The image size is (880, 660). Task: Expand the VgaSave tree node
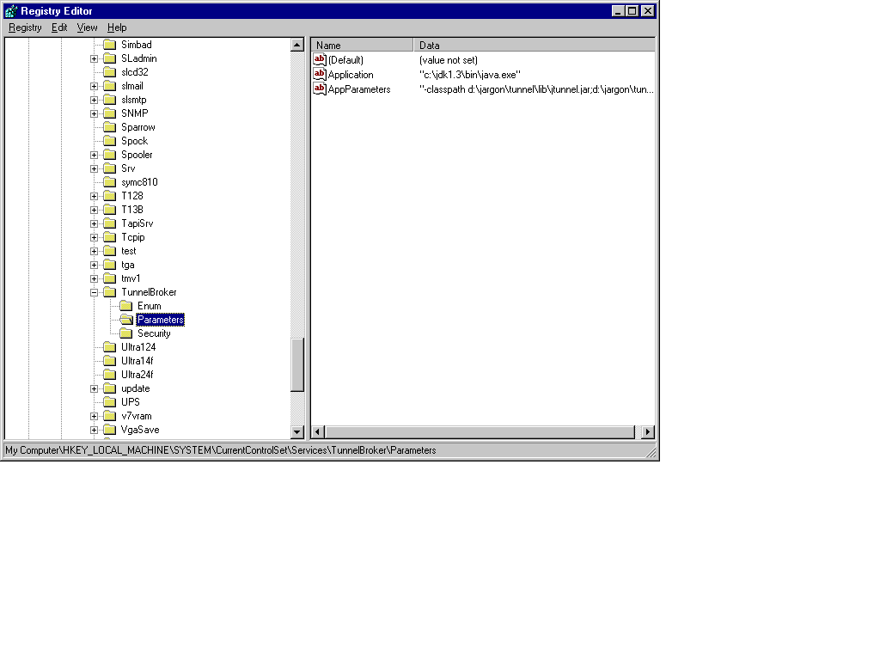[x=94, y=430]
